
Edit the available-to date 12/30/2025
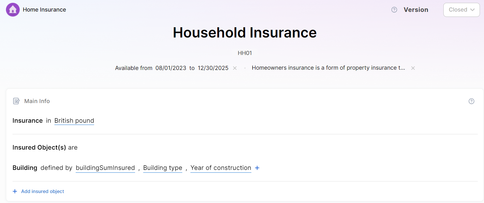[213, 68]
